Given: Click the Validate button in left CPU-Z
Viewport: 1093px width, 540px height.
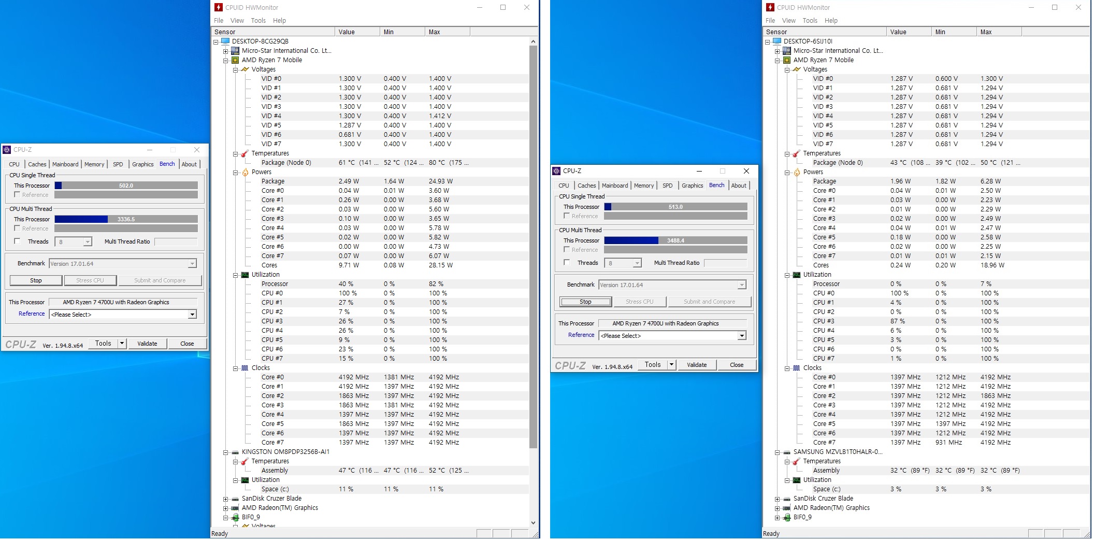Looking at the screenshot, I should [147, 344].
